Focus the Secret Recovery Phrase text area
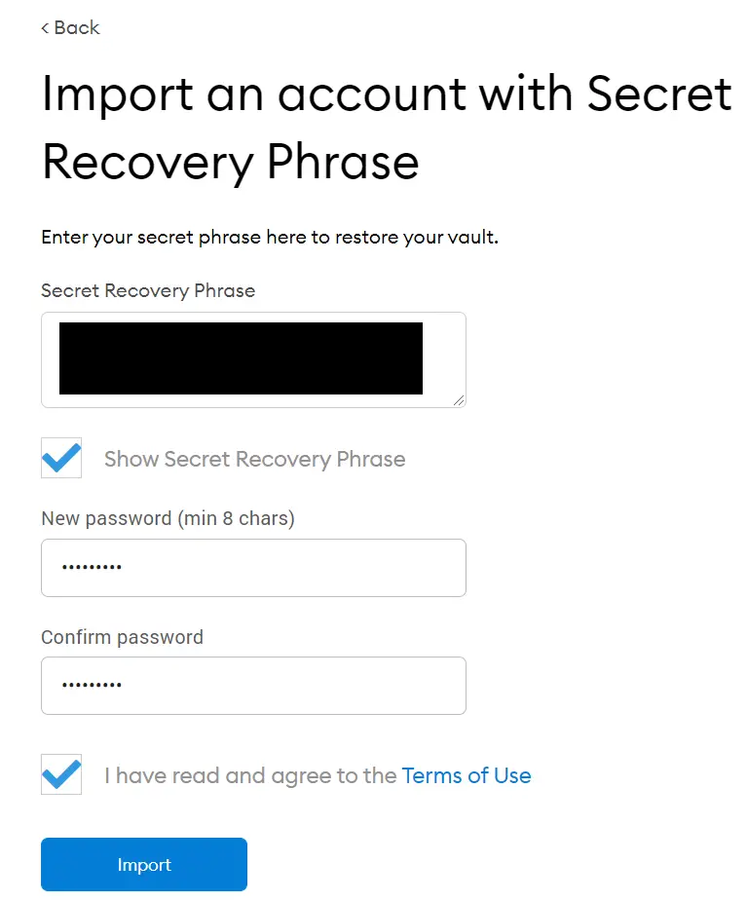The image size is (747, 901). [x=253, y=359]
